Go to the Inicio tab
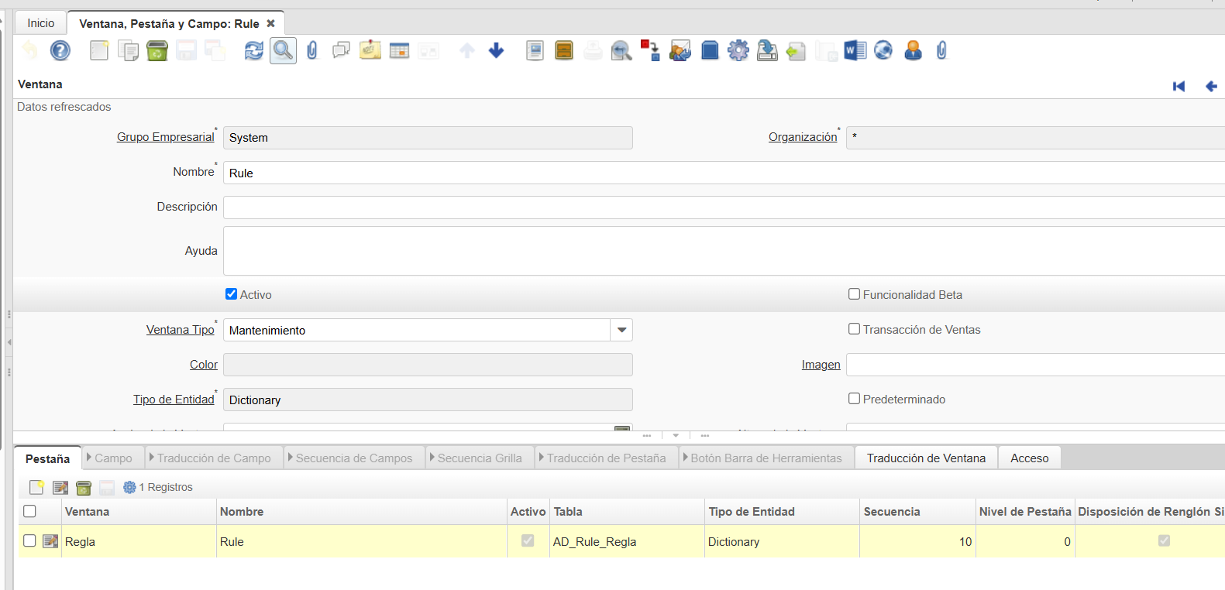This screenshot has width=1225, height=590. (x=41, y=23)
